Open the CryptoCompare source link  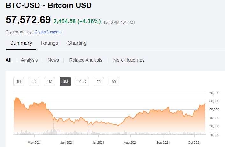tap(48, 32)
